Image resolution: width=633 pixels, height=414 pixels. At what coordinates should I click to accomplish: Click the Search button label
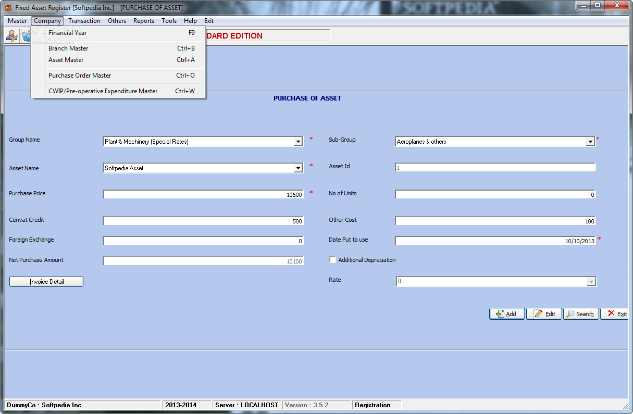(585, 314)
